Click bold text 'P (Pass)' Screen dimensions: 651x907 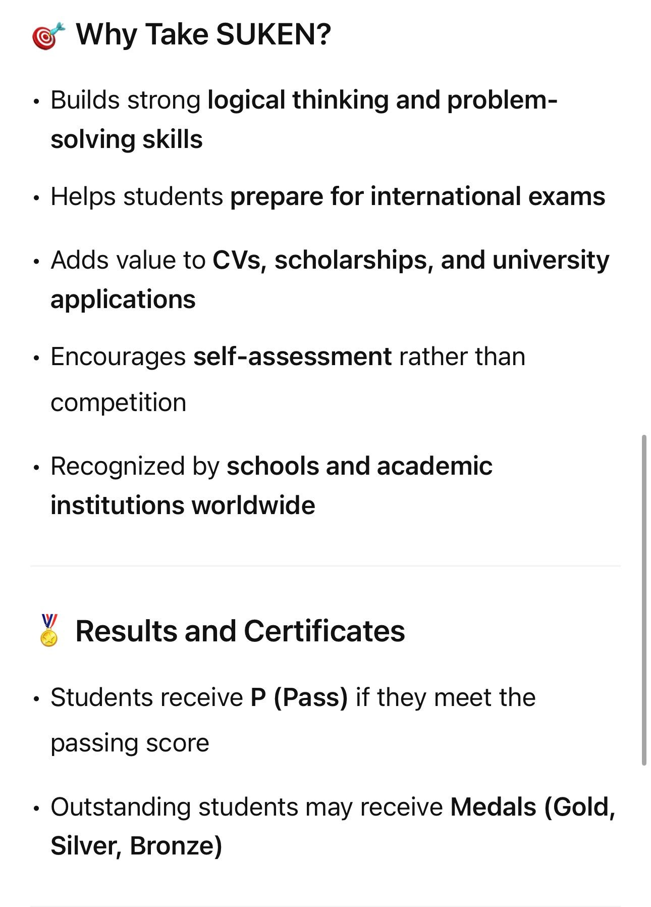click(x=299, y=698)
